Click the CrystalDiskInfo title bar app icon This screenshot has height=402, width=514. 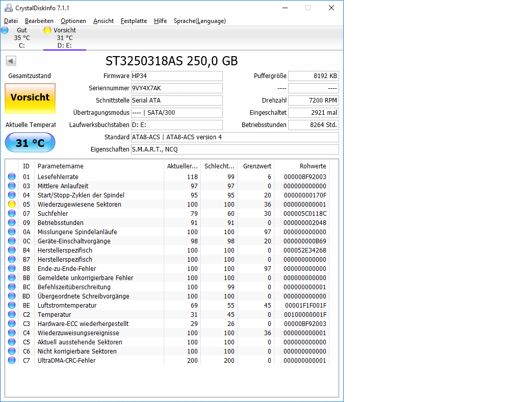tap(9, 8)
